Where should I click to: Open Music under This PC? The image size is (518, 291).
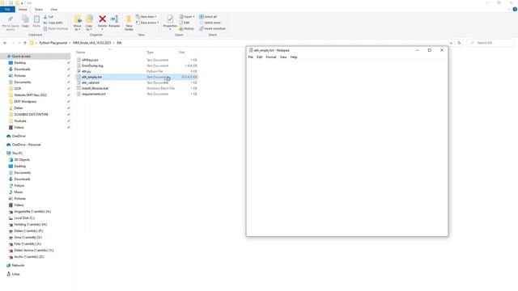(19, 192)
